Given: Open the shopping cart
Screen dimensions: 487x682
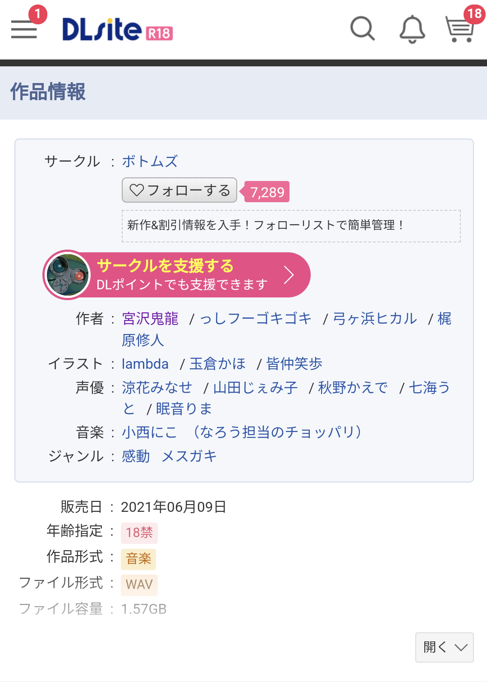Looking at the screenshot, I should [x=460, y=29].
